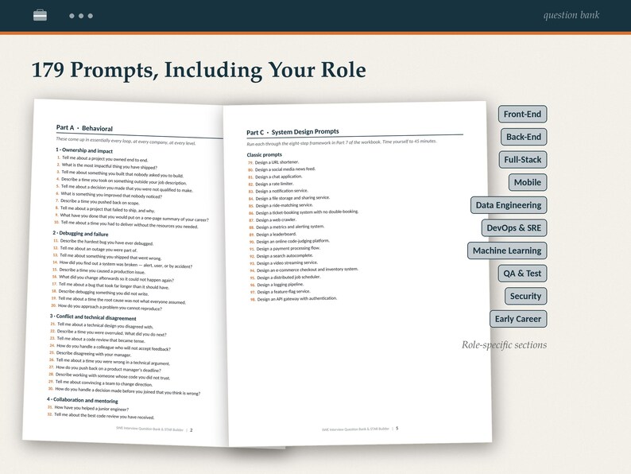This screenshot has height=474, width=631.
Task: Click the Debugging and failure subsection heading
Action: 80,234
